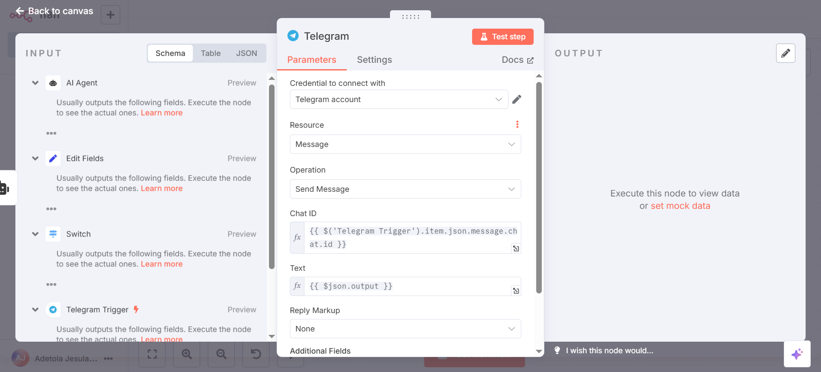
Task: Expand ellipsis under Switch
Action: pos(51,284)
